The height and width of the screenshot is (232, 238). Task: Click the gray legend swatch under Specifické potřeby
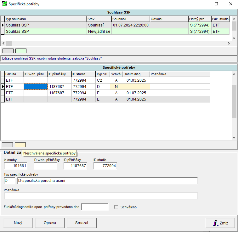(8, 145)
